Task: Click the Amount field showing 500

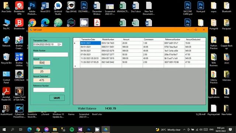Action: (42, 63)
